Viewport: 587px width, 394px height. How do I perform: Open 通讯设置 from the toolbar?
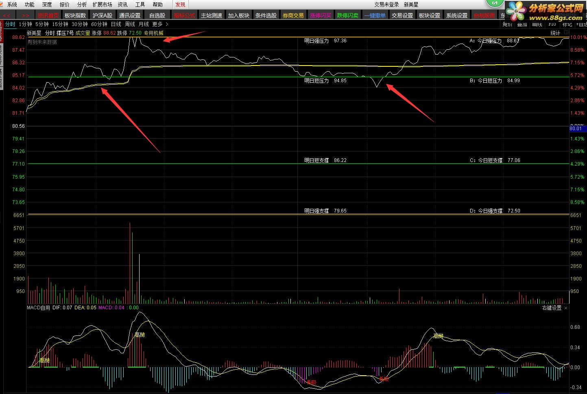pos(130,15)
